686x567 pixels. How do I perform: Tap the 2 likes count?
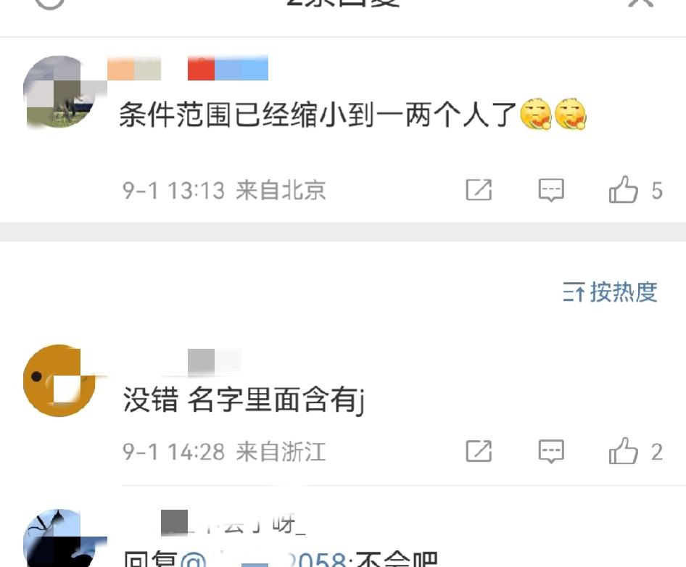pyautogui.click(x=657, y=452)
